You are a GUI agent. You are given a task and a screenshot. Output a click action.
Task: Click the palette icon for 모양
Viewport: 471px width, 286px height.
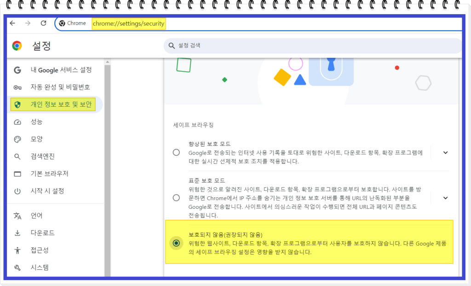tap(17, 139)
